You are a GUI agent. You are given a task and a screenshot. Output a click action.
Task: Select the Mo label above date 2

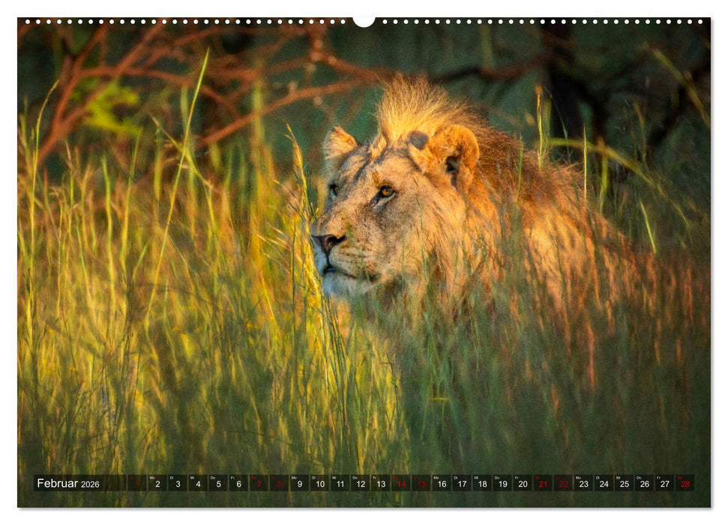click(152, 477)
